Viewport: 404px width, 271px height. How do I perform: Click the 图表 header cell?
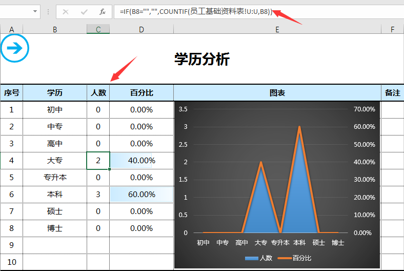tap(277, 92)
